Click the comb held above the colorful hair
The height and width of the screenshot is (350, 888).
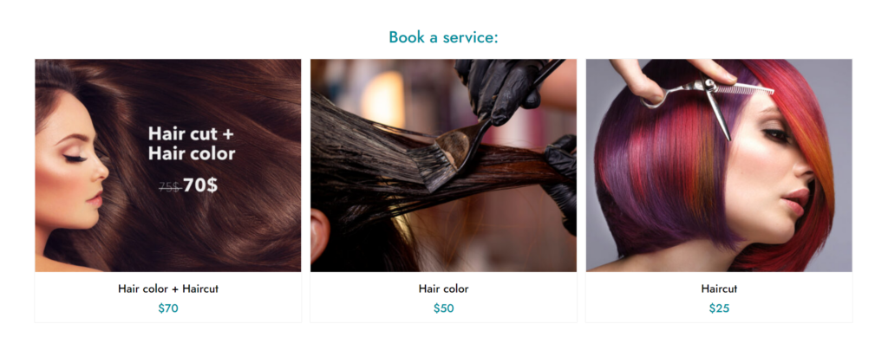coord(743,88)
